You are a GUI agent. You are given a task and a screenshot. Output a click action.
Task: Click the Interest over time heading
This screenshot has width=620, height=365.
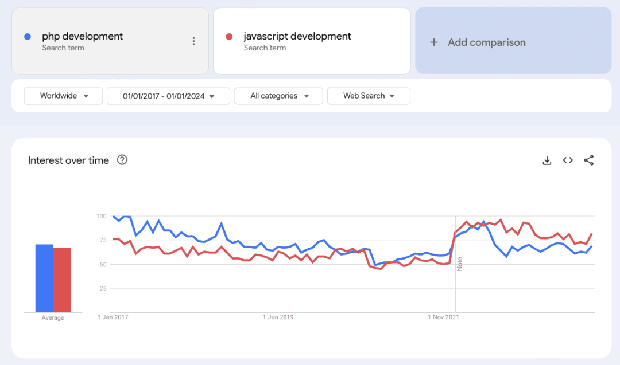coord(68,160)
